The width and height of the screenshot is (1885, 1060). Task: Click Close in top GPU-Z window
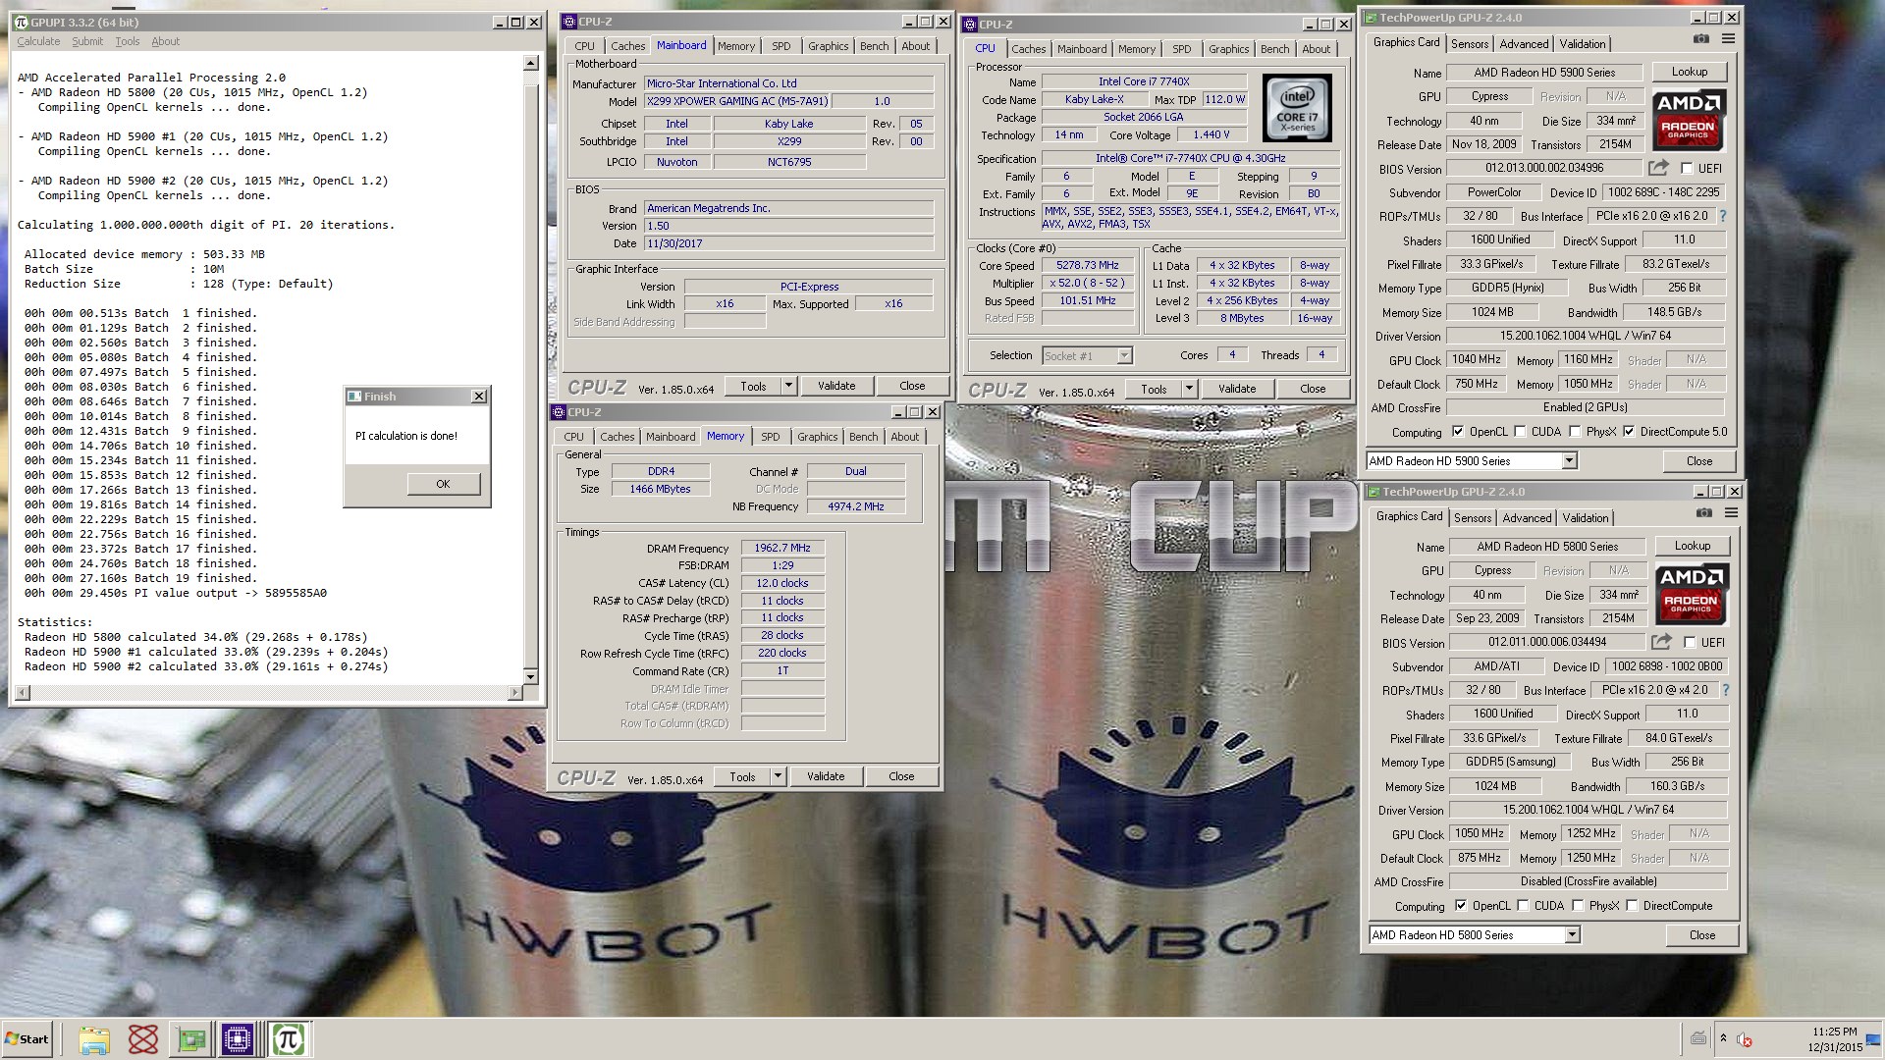(1699, 461)
